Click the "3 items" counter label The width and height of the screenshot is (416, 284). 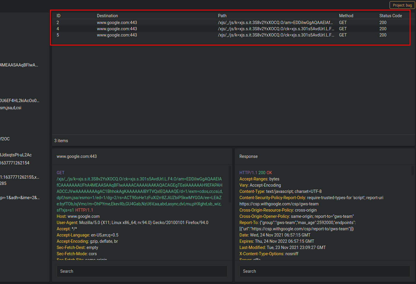[61, 140]
